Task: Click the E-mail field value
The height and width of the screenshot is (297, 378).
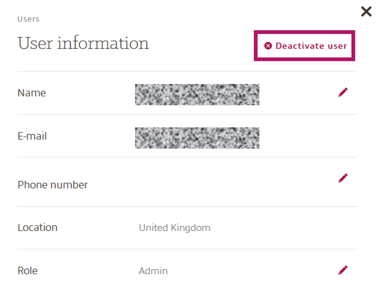Action: click(x=197, y=138)
